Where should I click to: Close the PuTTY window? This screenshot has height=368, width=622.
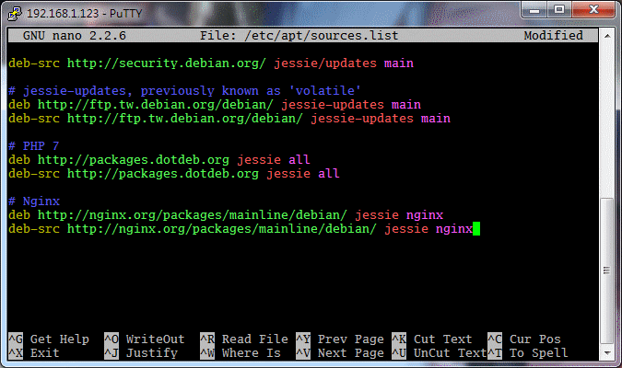pyautogui.click(x=593, y=10)
